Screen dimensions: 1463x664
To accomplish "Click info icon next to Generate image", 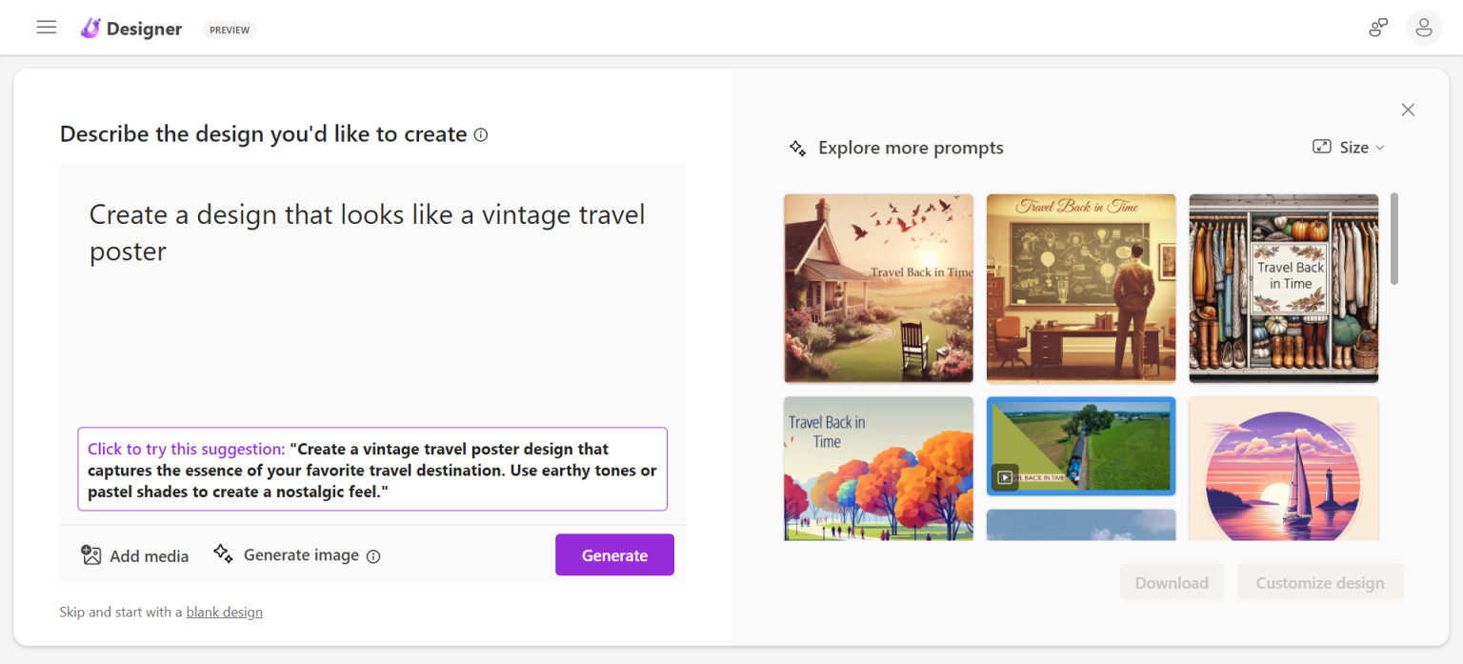I will click(x=373, y=556).
